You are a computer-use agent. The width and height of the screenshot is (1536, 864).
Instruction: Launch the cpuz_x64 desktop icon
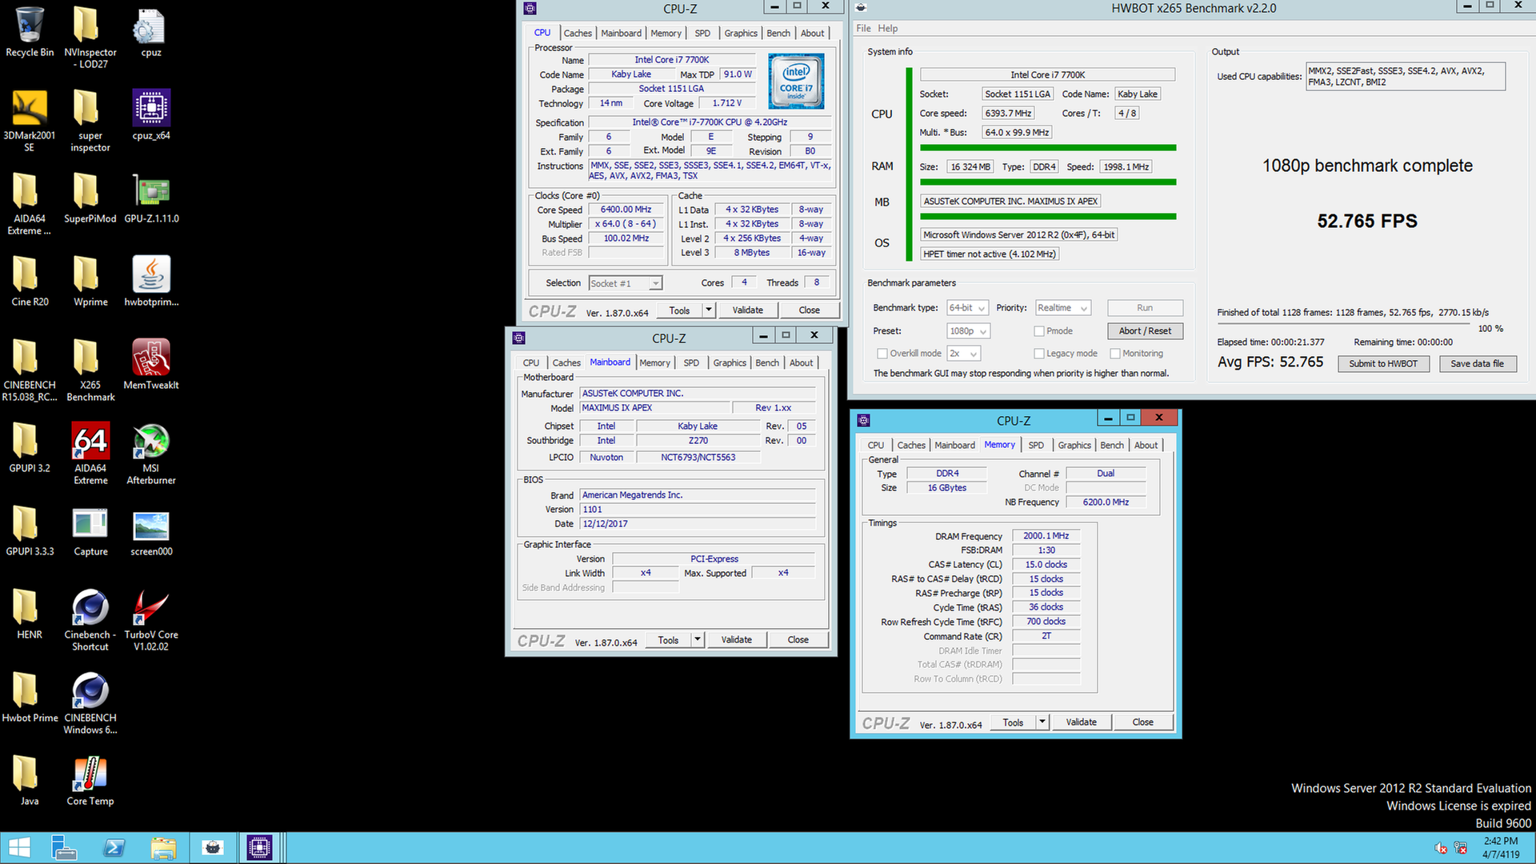click(151, 115)
